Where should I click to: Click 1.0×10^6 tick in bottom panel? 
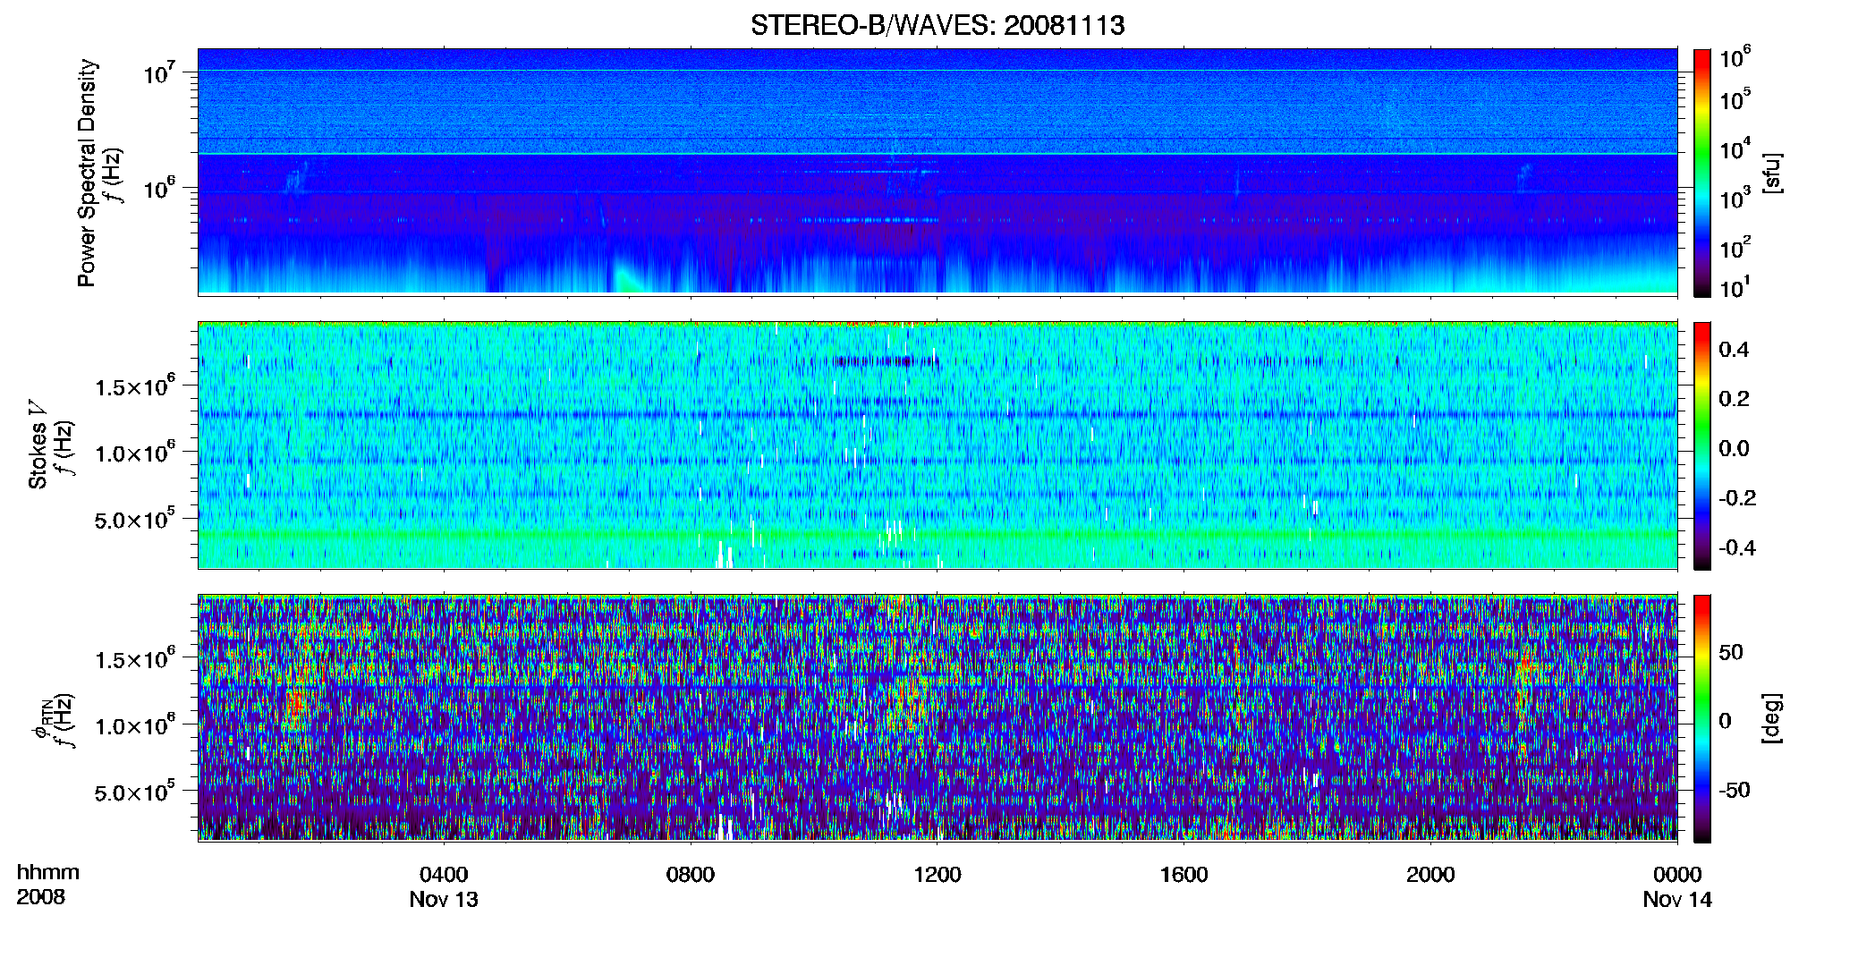pyautogui.click(x=135, y=724)
